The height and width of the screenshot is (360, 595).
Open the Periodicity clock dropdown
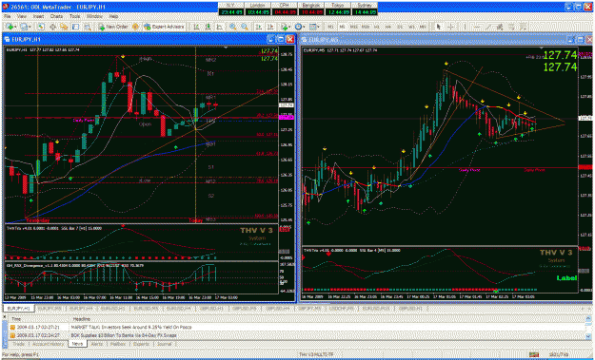point(300,27)
